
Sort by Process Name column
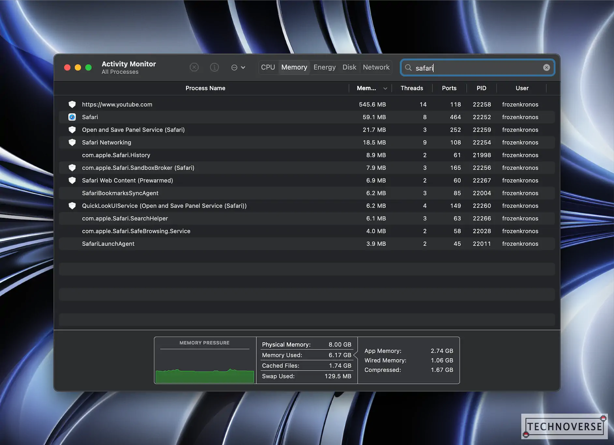pyautogui.click(x=205, y=88)
